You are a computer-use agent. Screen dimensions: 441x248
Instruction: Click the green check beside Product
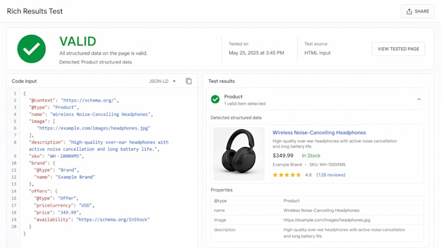point(215,99)
